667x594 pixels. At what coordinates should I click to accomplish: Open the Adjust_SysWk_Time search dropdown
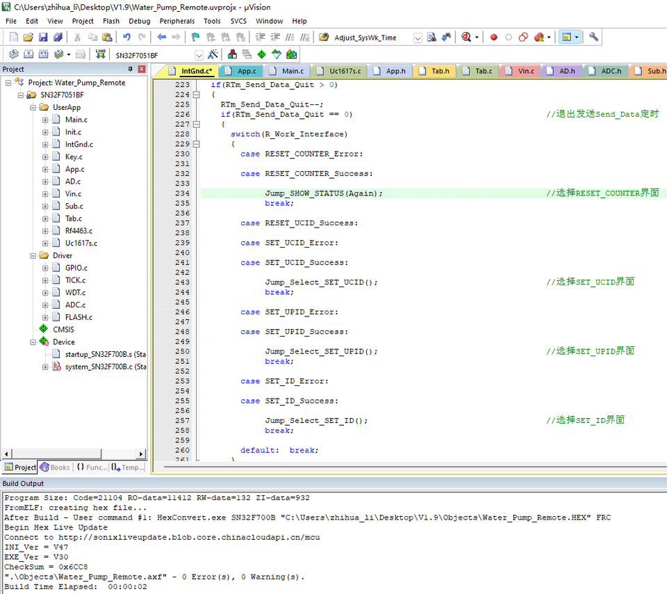point(418,38)
